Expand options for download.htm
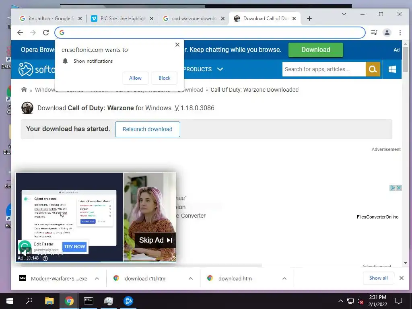Screen dimensions: 412x309 [x=284, y=278]
